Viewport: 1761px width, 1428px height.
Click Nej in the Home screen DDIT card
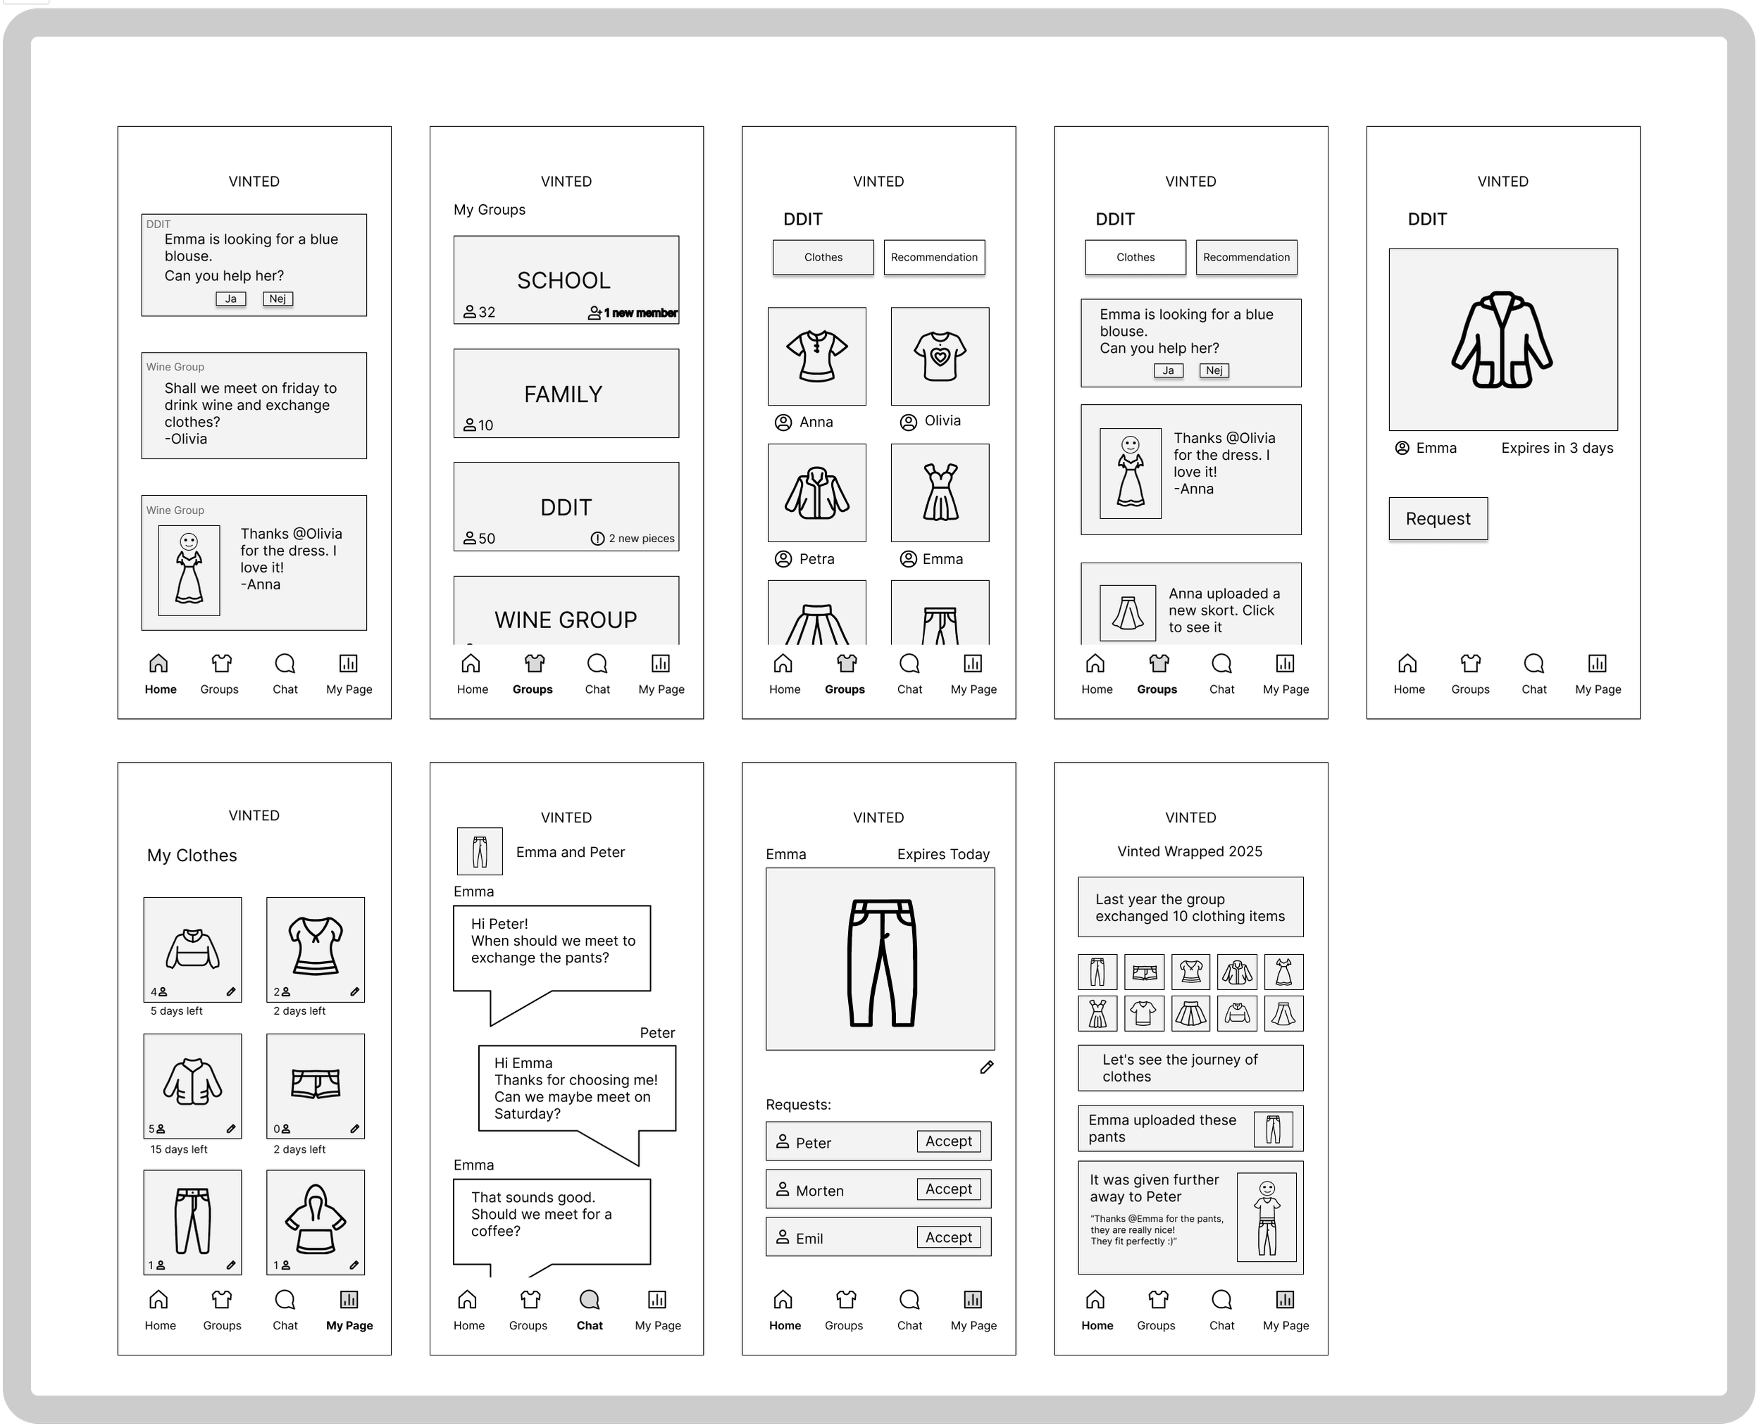[278, 299]
